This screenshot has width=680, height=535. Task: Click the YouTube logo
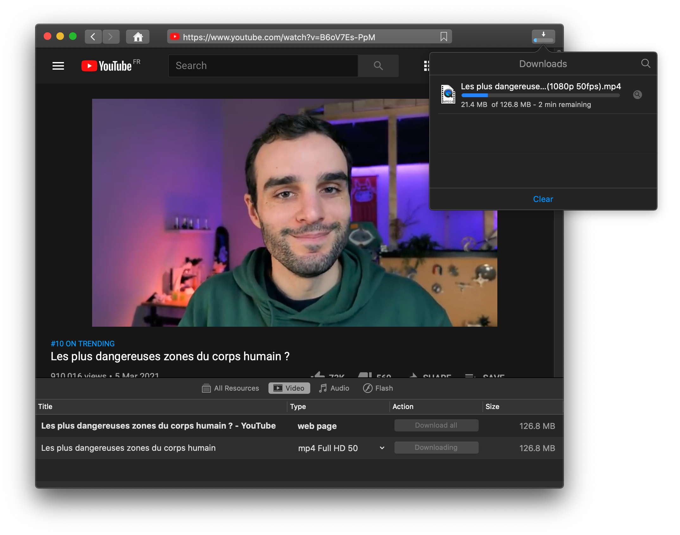coord(107,66)
